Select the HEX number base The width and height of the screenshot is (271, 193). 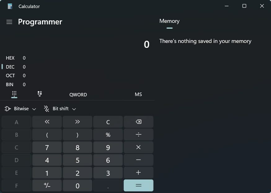coord(10,58)
